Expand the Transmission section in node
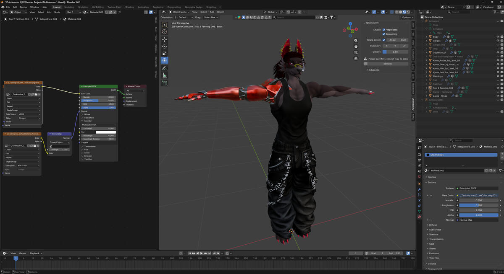 point(90,146)
